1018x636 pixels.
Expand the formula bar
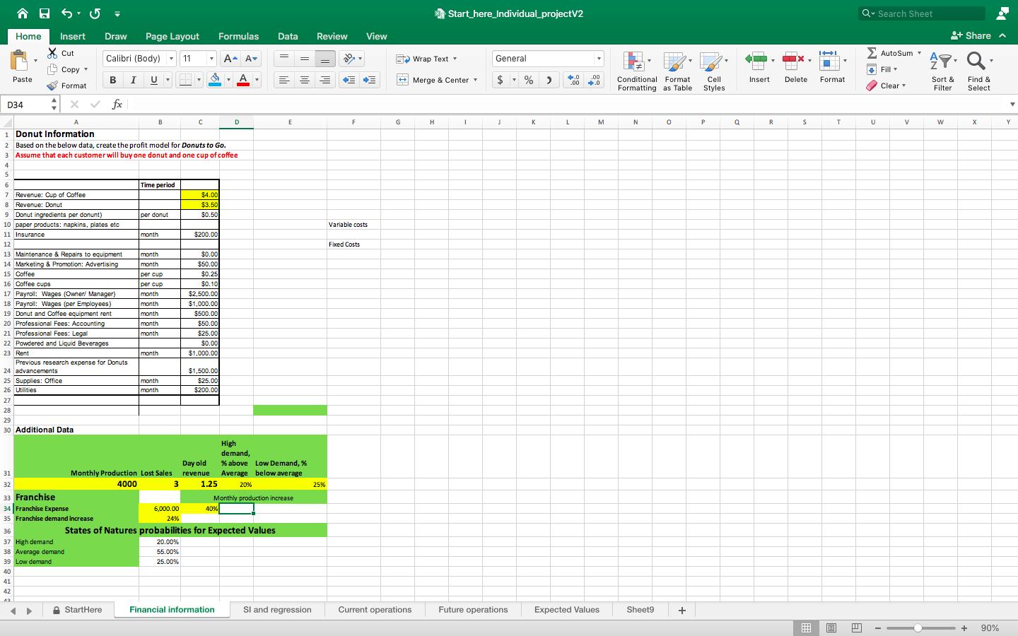click(1012, 105)
